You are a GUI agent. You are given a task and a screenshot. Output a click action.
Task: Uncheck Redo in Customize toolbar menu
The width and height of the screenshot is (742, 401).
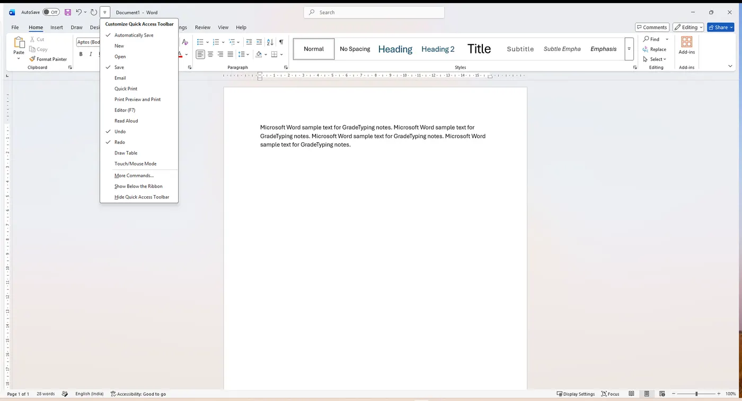(x=139, y=142)
